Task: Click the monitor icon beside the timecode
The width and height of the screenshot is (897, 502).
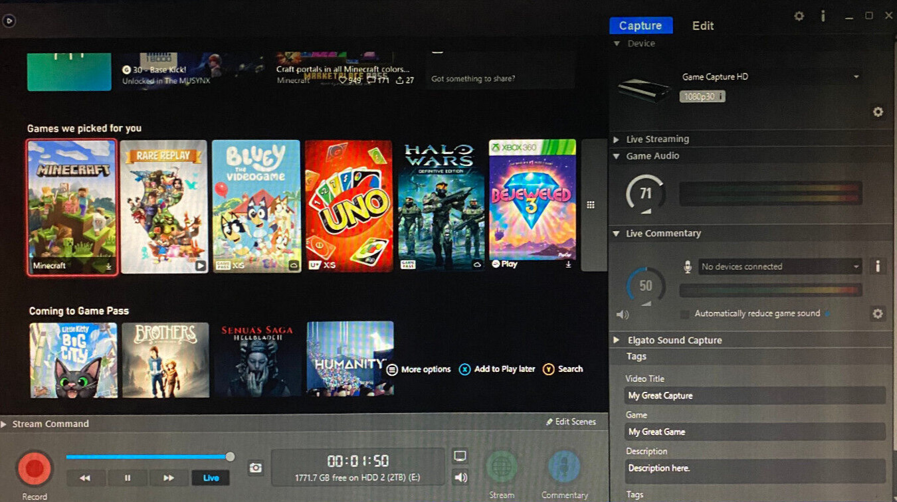Action: 460,456
